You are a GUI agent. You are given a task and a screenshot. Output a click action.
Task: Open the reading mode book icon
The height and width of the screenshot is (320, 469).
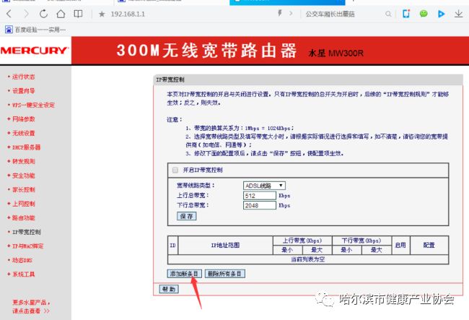pyautogui.click(x=78, y=14)
